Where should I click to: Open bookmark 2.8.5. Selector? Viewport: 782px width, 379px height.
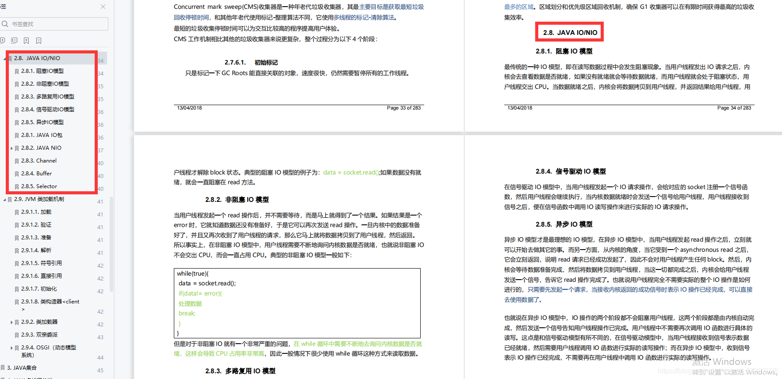click(x=39, y=186)
